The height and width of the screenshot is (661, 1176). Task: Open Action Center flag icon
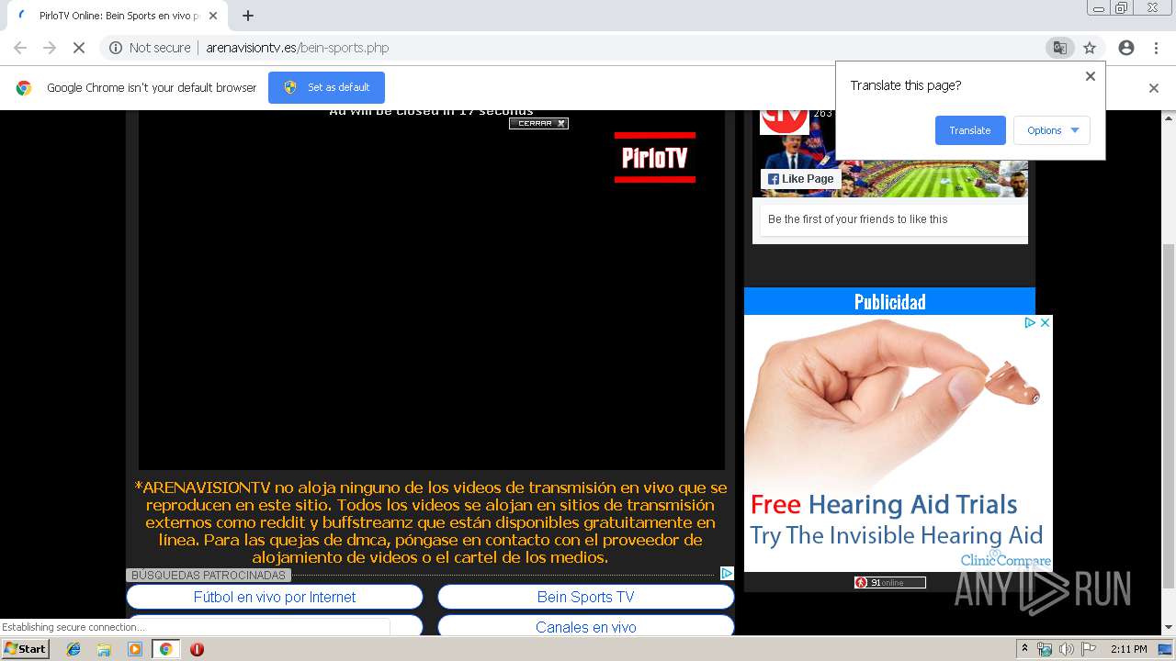(x=1089, y=649)
